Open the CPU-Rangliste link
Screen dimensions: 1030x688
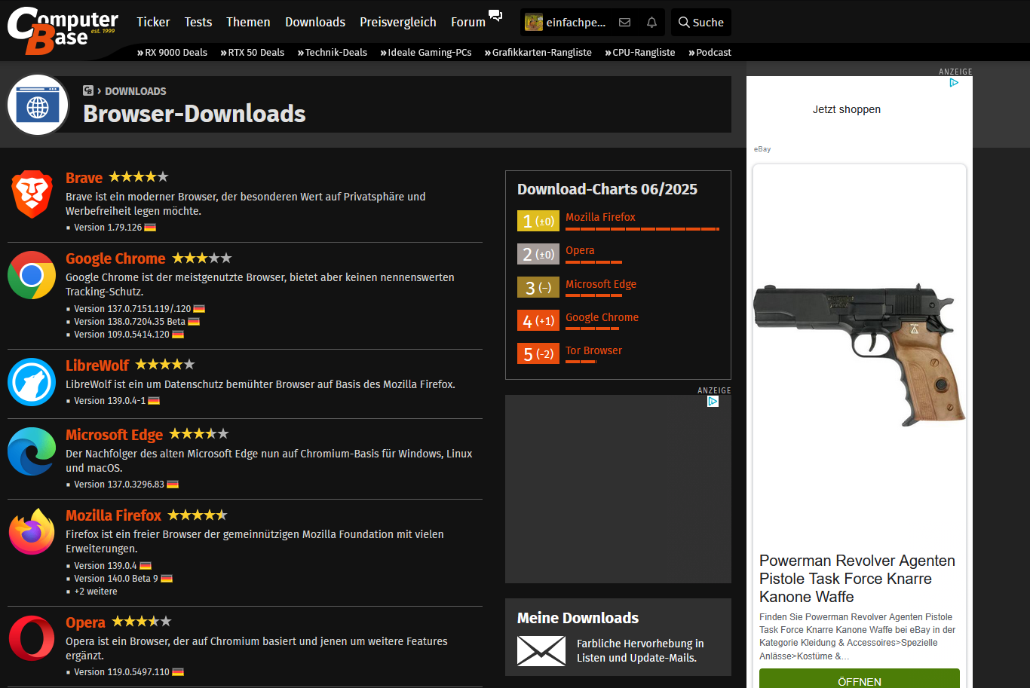click(639, 53)
